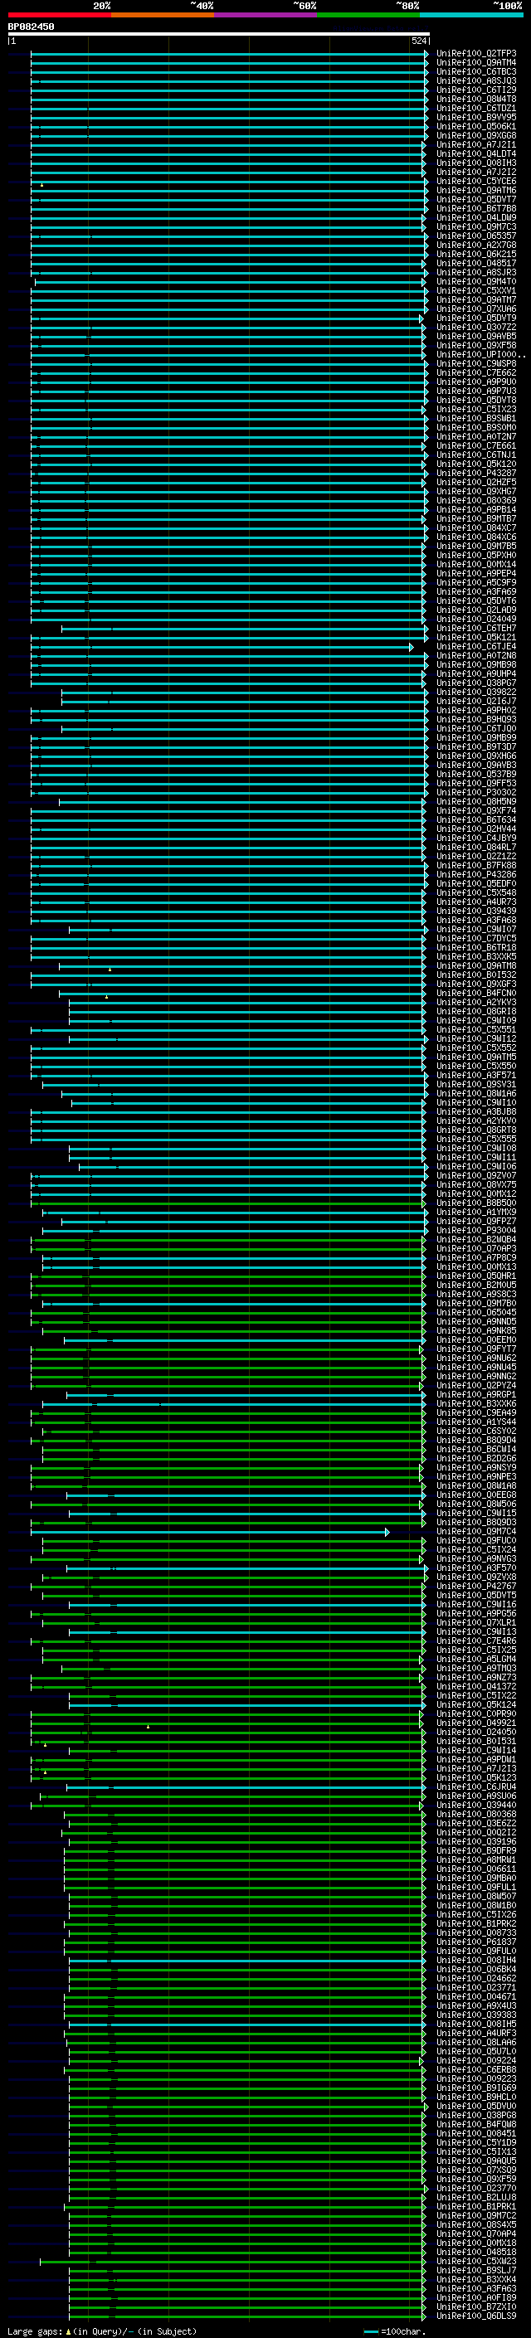Click hit label UniRef100_C6TI29

pyautogui.click(x=476, y=90)
